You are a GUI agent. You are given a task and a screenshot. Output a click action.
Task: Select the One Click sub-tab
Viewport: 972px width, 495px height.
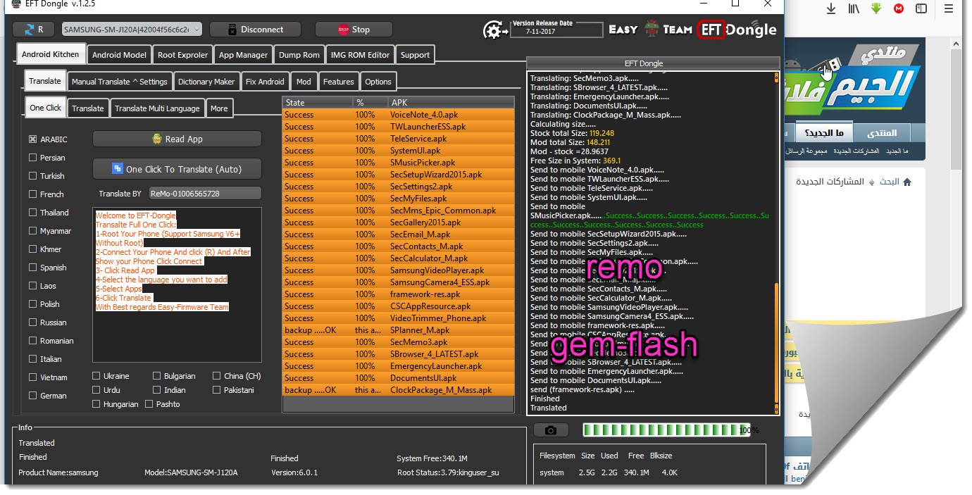click(x=46, y=107)
